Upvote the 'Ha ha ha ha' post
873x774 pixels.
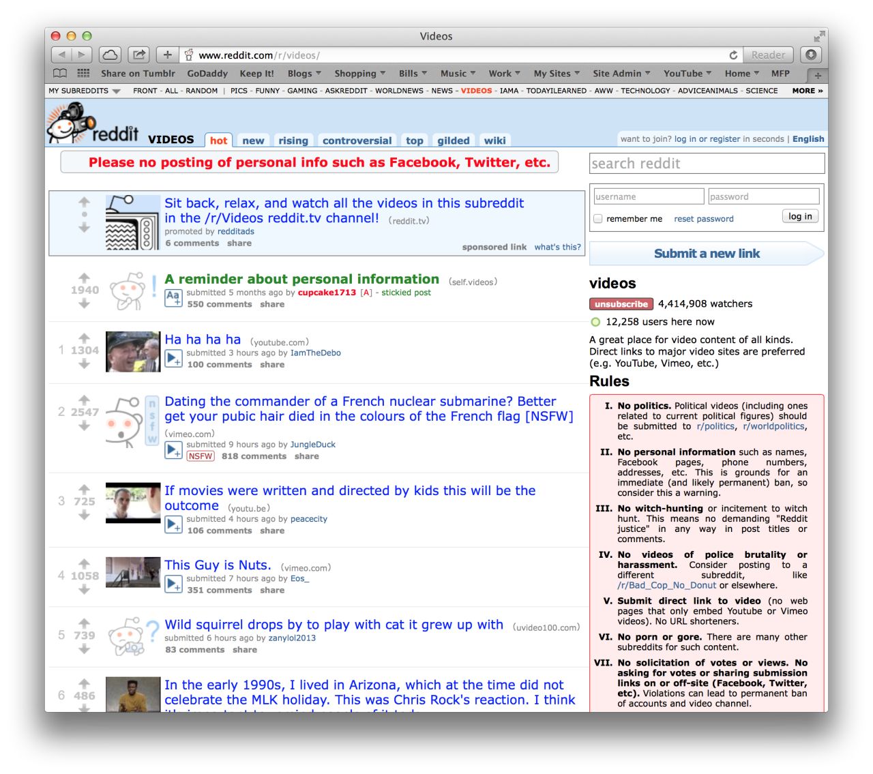(x=84, y=338)
